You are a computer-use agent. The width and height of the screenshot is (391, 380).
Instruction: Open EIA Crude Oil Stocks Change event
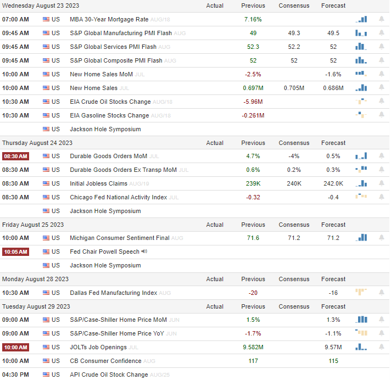pos(110,102)
